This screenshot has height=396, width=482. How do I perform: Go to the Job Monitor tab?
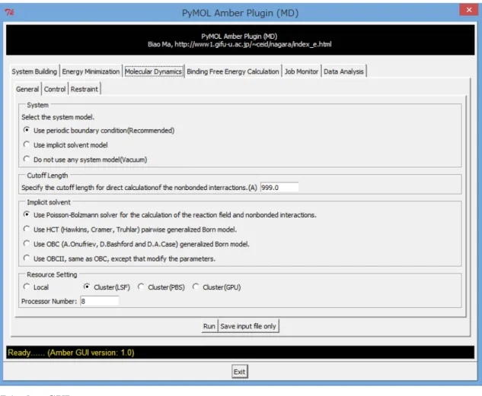tap(302, 71)
